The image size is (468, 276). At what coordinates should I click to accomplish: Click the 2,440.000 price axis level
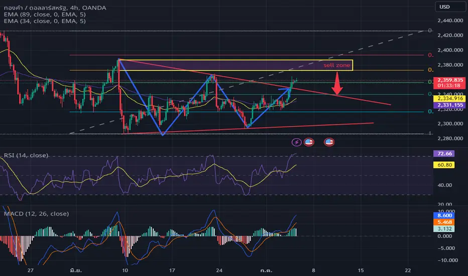coord(450,20)
